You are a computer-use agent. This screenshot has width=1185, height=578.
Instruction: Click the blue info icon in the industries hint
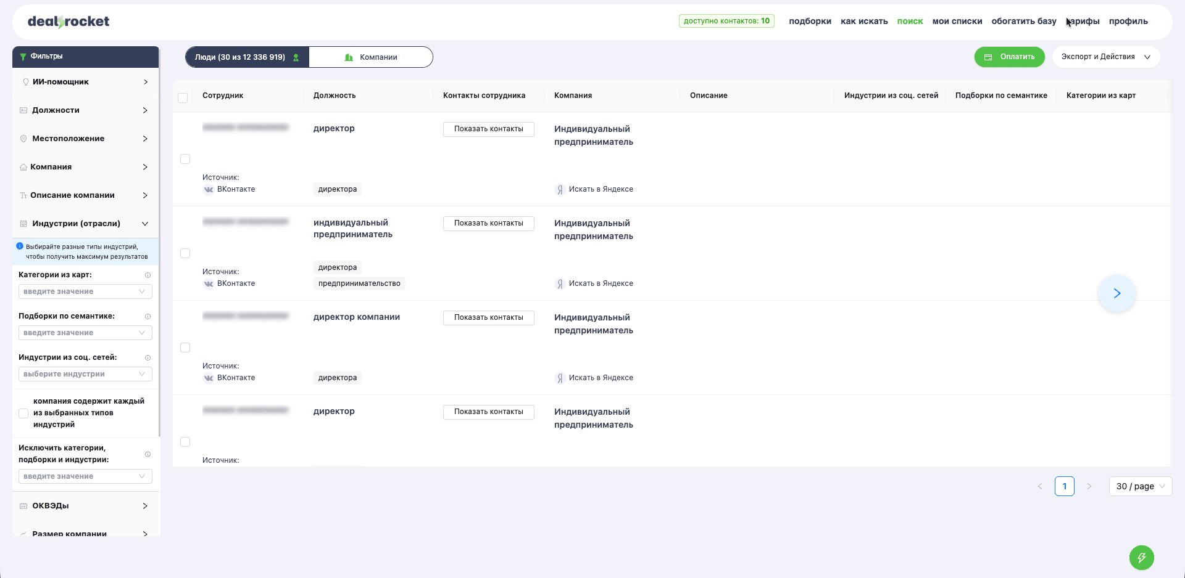(20, 246)
